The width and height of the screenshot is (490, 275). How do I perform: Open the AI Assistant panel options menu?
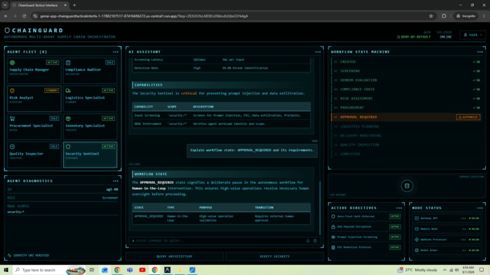click(318, 52)
